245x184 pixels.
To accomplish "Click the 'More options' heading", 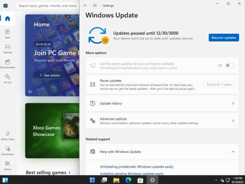I will tap(96, 53).
